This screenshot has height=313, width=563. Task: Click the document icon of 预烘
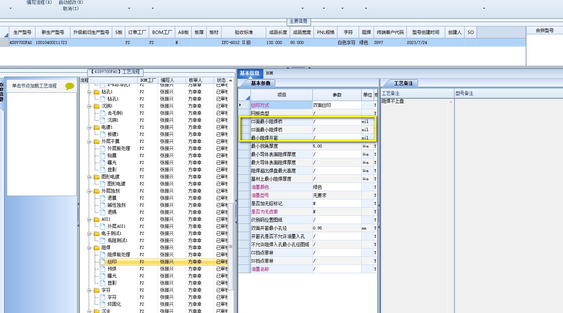coord(103,269)
